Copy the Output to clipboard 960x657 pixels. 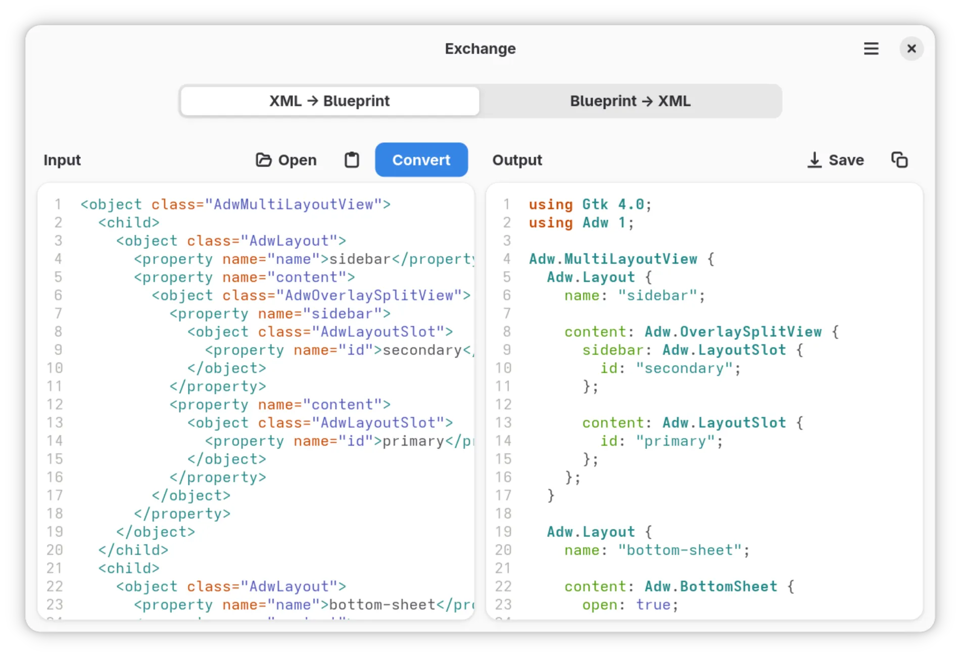pyautogui.click(x=899, y=160)
